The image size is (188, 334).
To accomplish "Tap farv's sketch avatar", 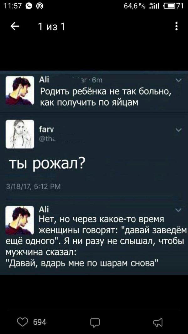I will pos(20,134).
